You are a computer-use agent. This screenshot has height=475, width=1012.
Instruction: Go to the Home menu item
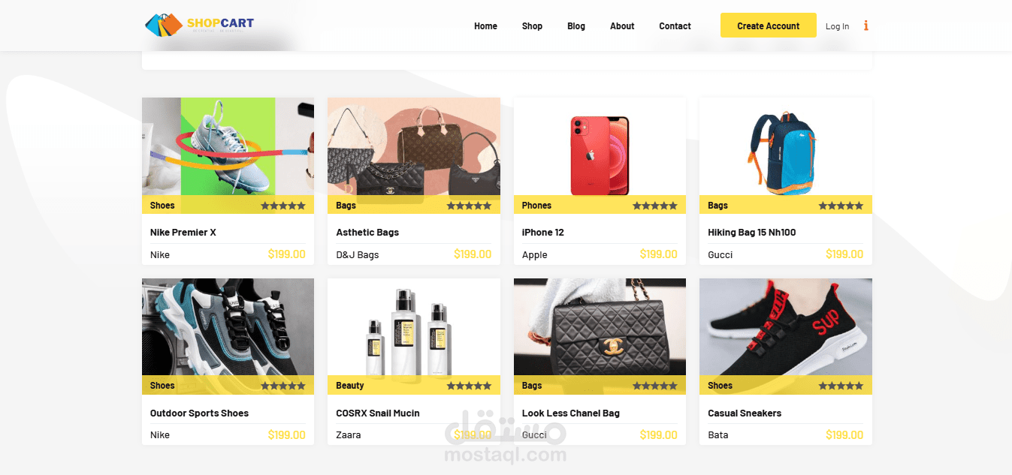tap(485, 26)
